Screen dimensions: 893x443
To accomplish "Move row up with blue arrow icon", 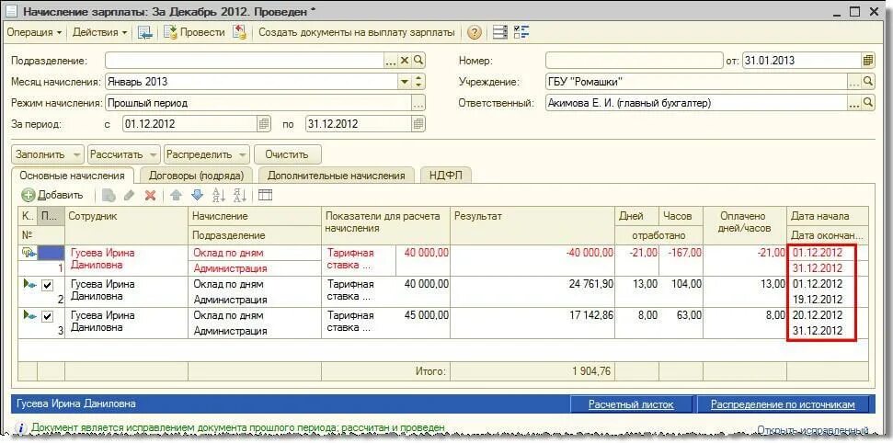I will [x=177, y=196].
